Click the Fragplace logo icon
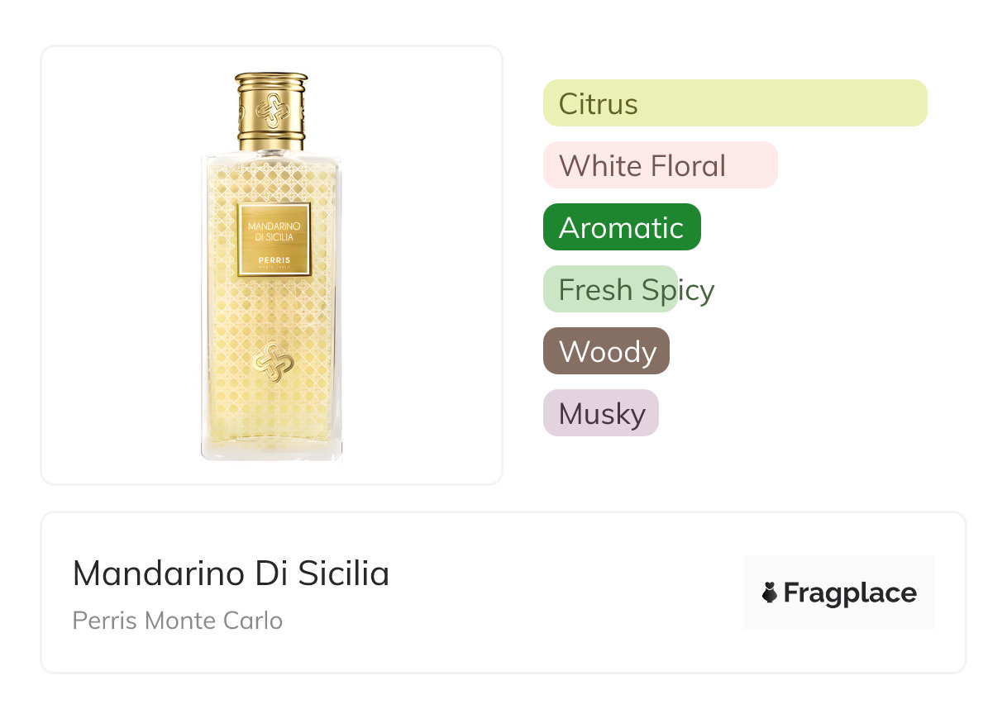Viewport: 1007px width, 714px height. [x=770, y=593]
